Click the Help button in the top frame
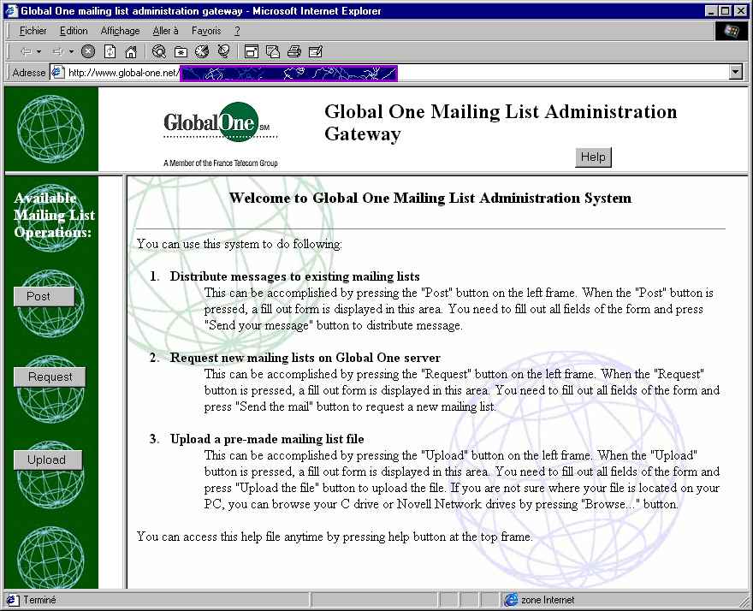 pos(593,157)
